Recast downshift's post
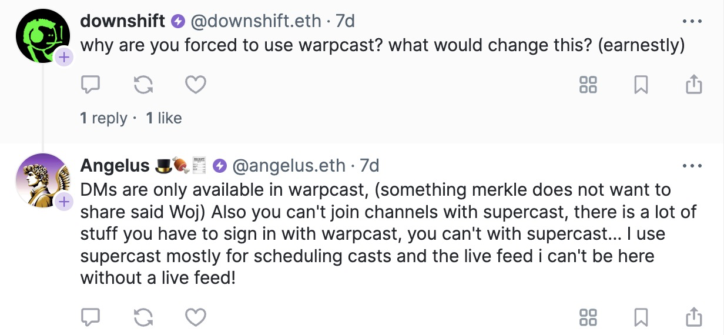The height and width of the screenshot is (335, 724). tap(143, 86)
